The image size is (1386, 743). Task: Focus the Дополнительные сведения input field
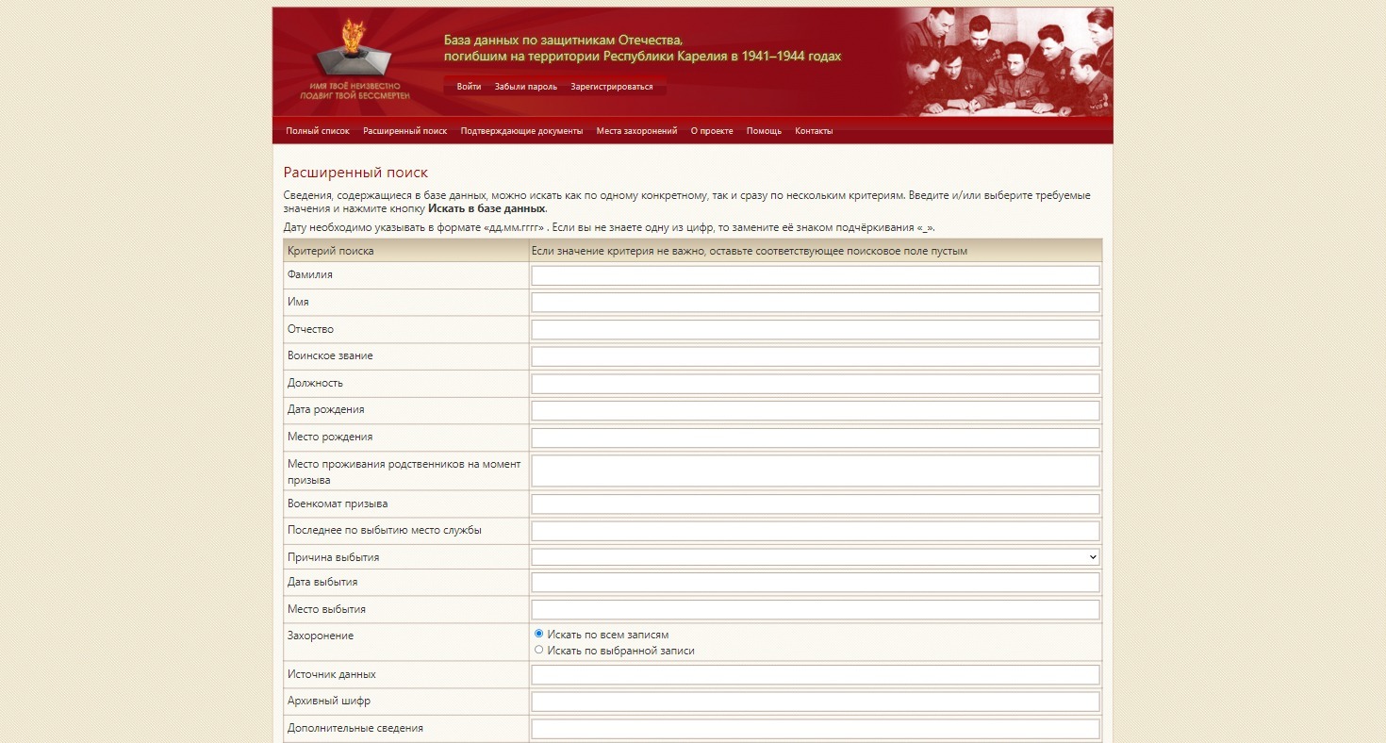[816, 729]
